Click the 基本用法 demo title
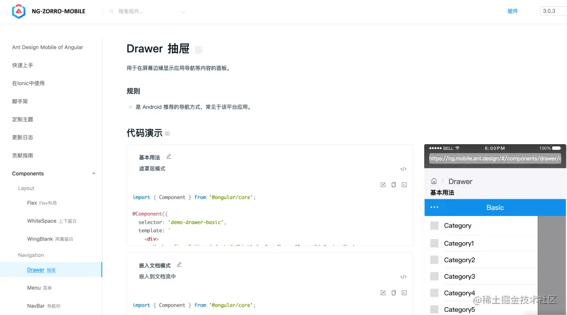The image size is (567, 315). coord(149,157)
